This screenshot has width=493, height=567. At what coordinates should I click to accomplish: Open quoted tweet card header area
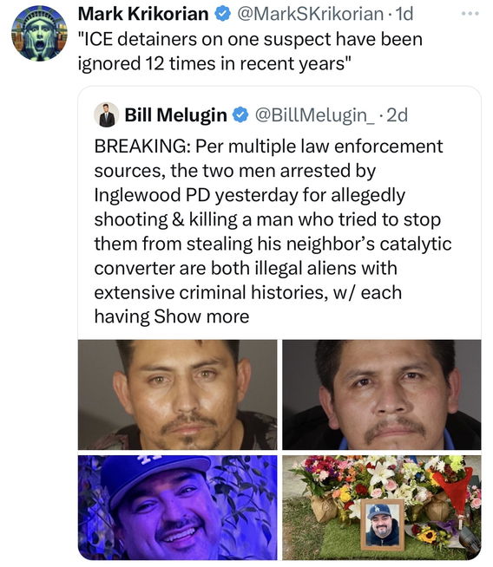point(279,115)
